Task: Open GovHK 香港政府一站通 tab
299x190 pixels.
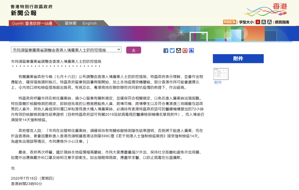Action: tap(32, 23)
